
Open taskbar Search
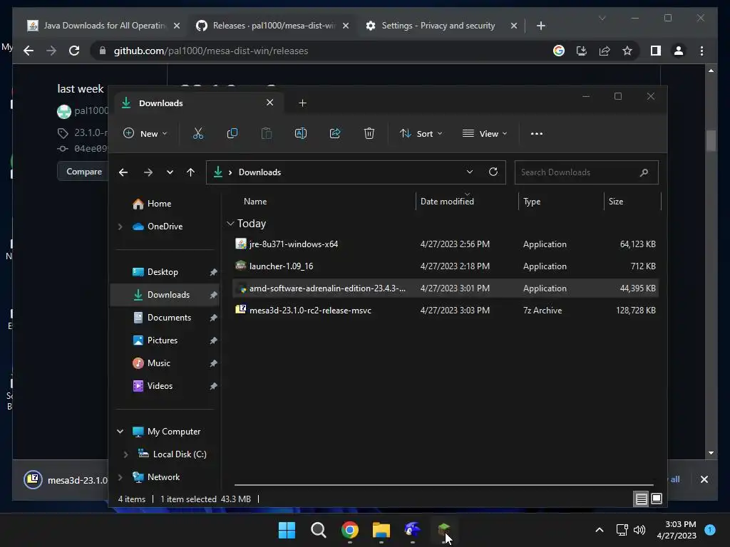[319, 530]
